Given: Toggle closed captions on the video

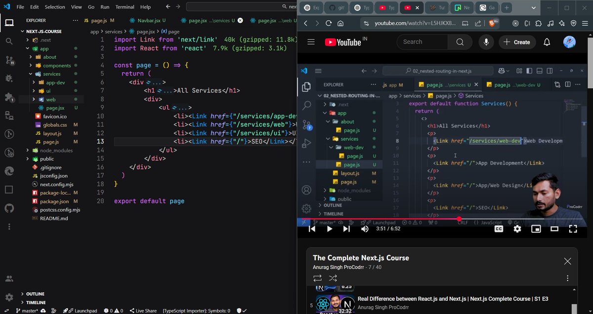Looking at the screenshot, I should pyautogui.click(x=499, y=229).
